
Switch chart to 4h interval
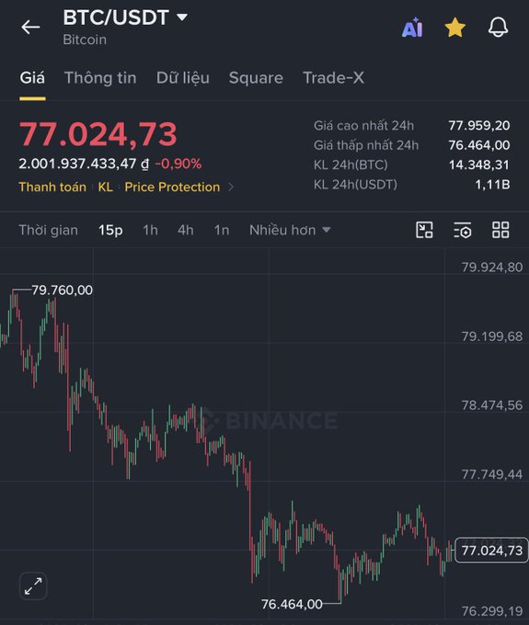point(186,230)
